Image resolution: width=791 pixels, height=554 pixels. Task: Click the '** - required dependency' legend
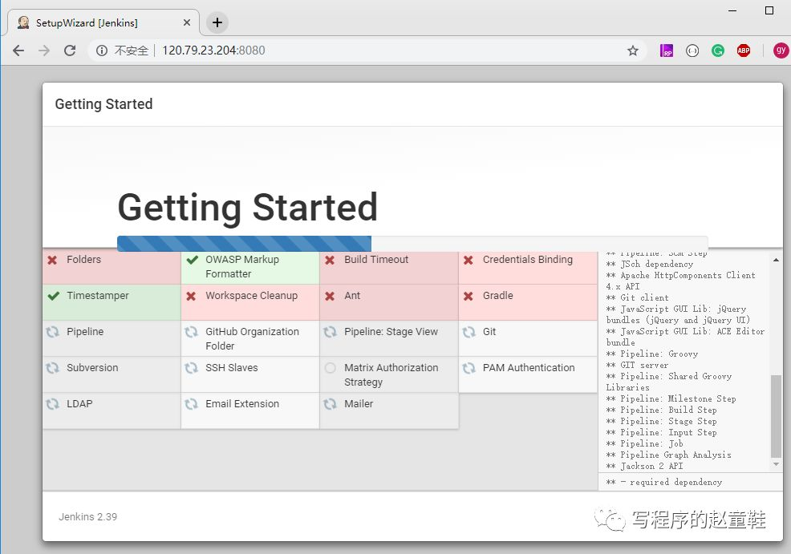pos(664,483)
